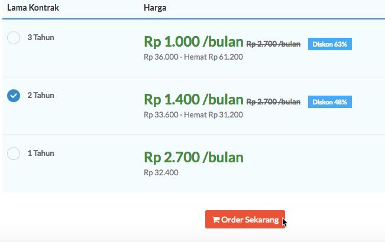Image resolution: width=385 pixels, height=242 pixels.
Task: Click the green Rp 1.400 /bulan price
Action: click(x=193, y=99)
